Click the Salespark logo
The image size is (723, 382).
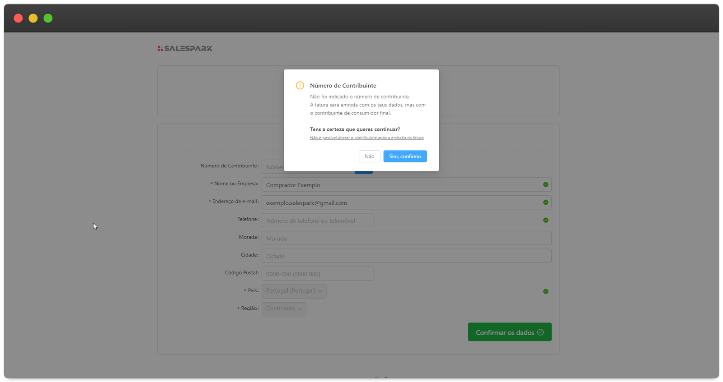(x=185, y=48)
